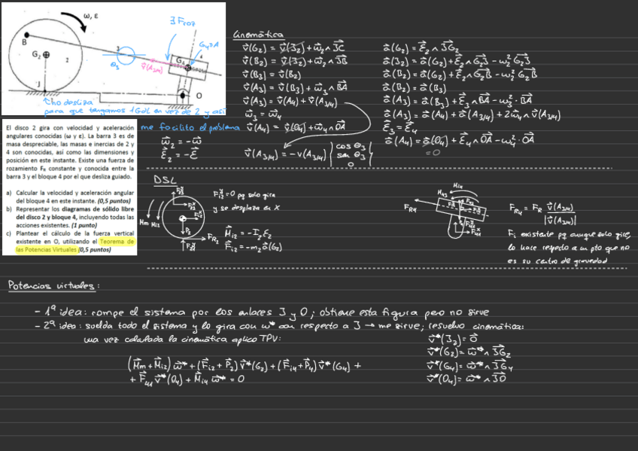
Task: Click item b) "Representar los diagramas de sólido libre"
Action: point(70,217)
